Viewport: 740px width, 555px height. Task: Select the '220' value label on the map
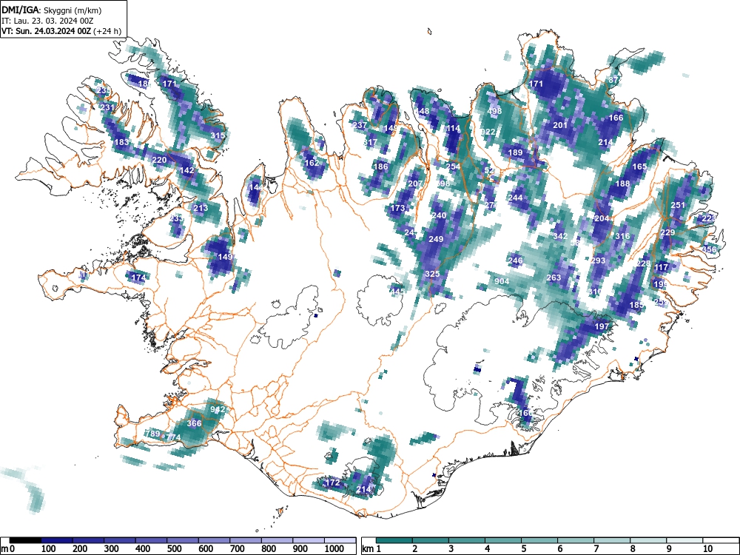pyautogui.click(x=159, y=160)
